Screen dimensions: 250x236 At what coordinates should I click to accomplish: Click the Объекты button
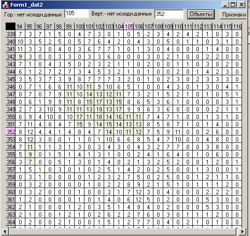click(x=201, y=15)
